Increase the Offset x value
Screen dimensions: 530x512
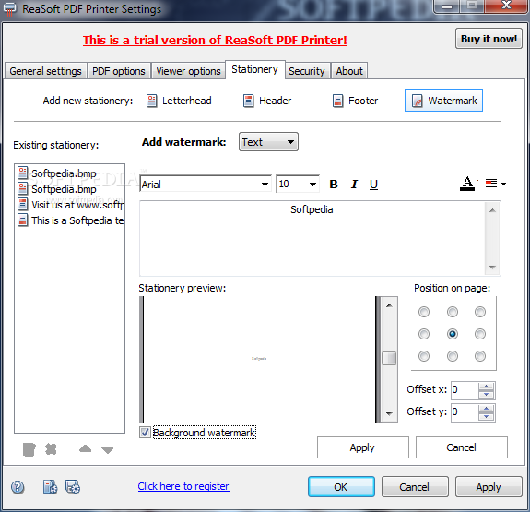[486, 387]
